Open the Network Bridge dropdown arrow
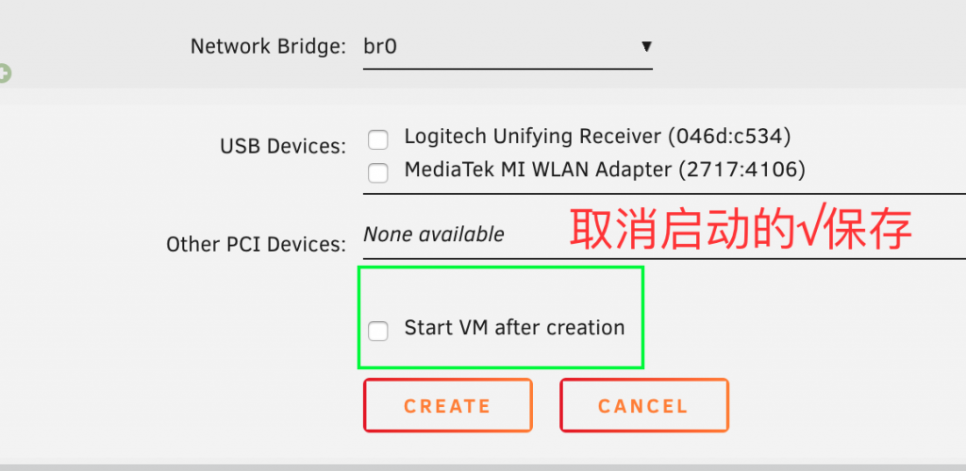This screenshot has height=471, width=966. point(646,46)
